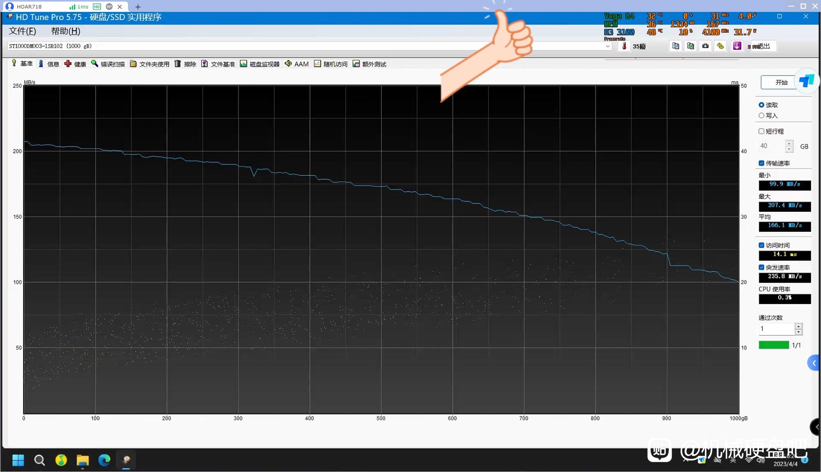Click the 平均 166.1 MB/s value

point(784,226)
